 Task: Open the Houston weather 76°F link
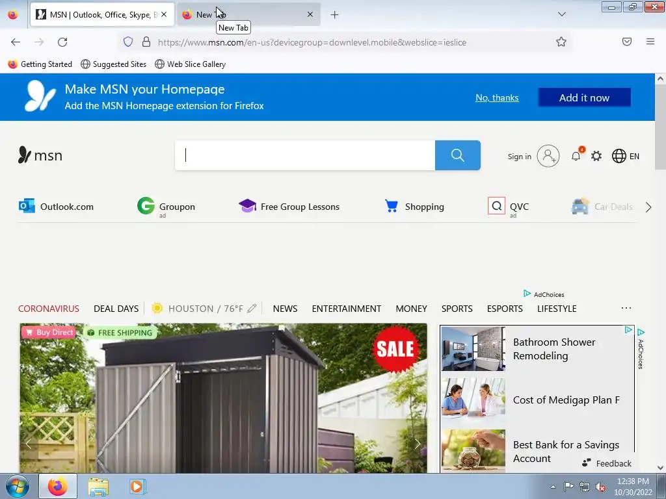198,309
